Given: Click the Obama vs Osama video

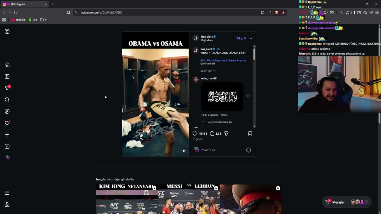Looking at the screenshot, I should point(156,94).
